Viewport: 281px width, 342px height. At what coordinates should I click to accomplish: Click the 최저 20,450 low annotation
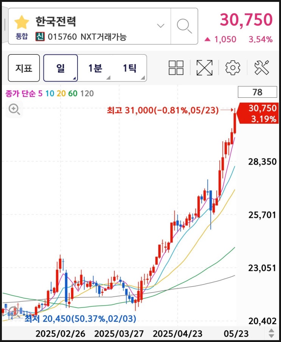(80, 319)
